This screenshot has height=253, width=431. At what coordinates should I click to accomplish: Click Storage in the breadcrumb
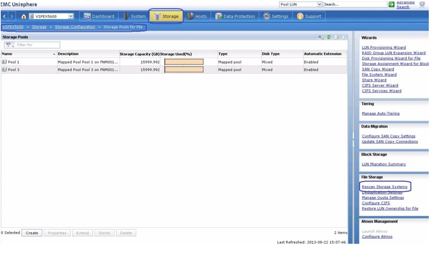pyautogui.click(x=39, y=27)
